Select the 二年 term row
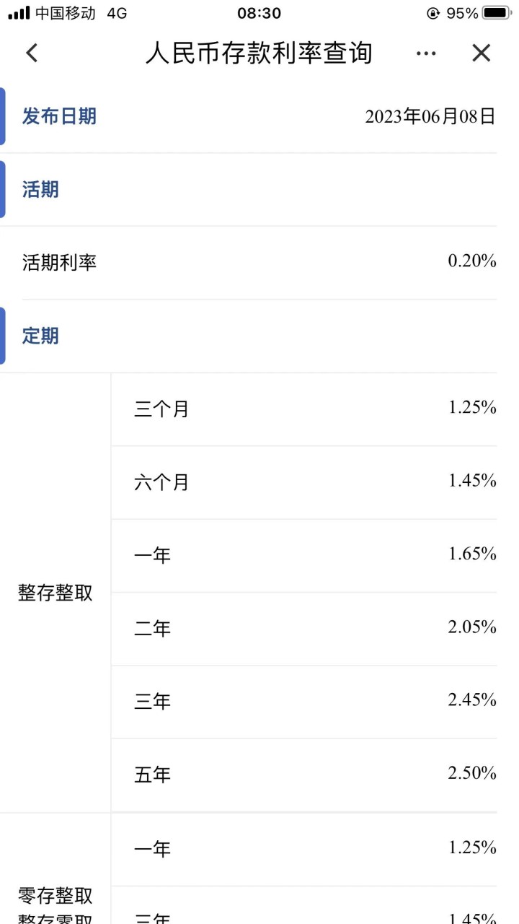Viewport: 519px width, 924px height. coord(304,629)
